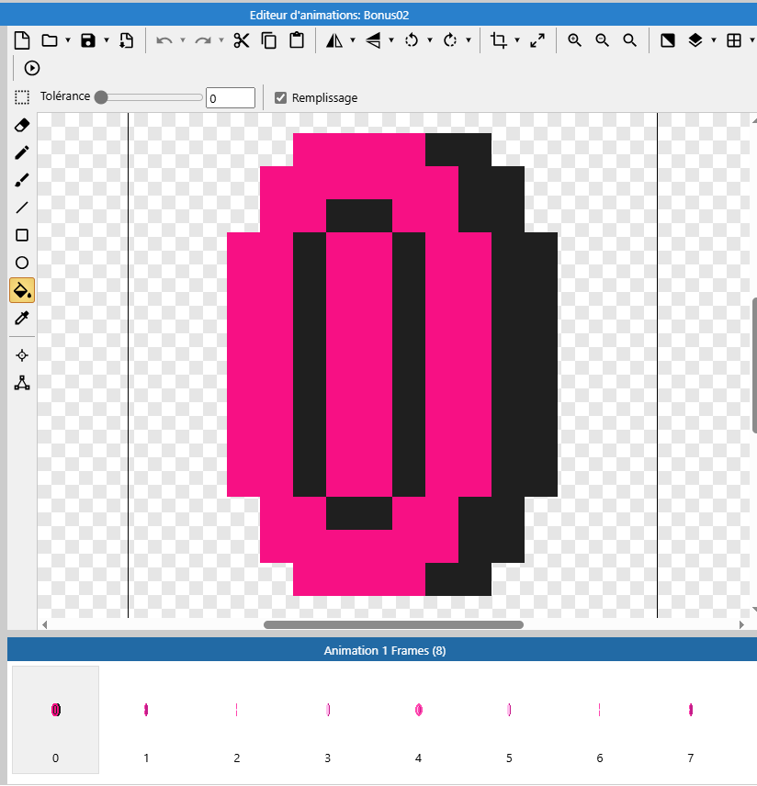Redo the last action
This screenshot has height=786, width=757.
[x=203, y=40]
